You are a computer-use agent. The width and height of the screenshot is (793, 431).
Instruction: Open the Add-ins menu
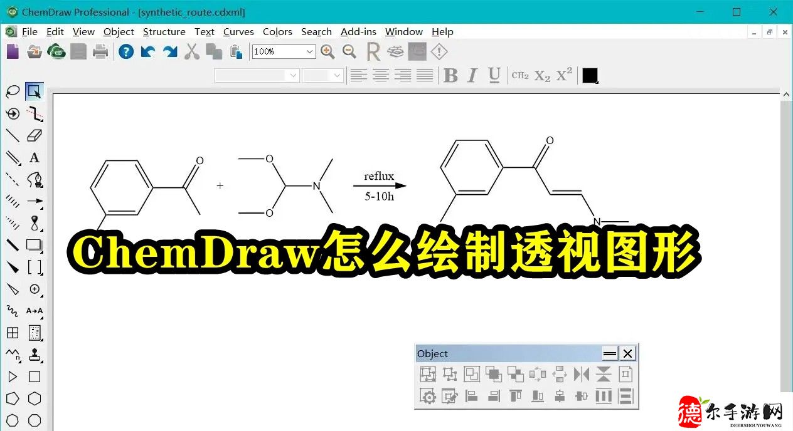(358, 31)
